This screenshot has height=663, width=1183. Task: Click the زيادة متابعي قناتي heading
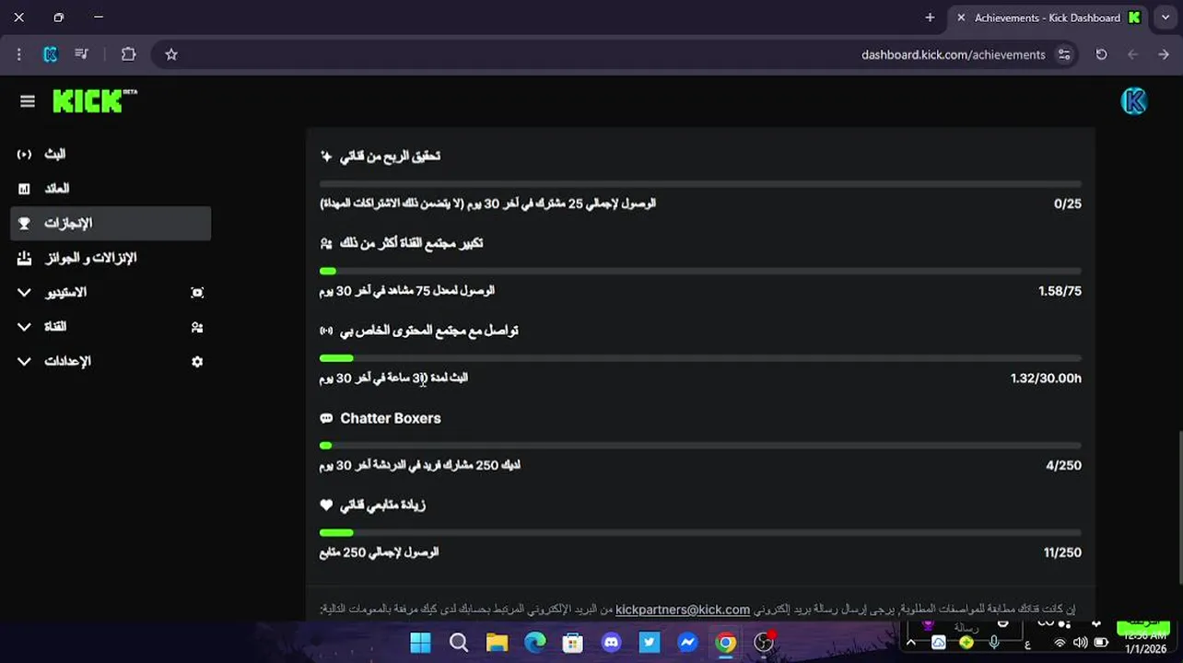pyautogui.click(x=383, y=506)
